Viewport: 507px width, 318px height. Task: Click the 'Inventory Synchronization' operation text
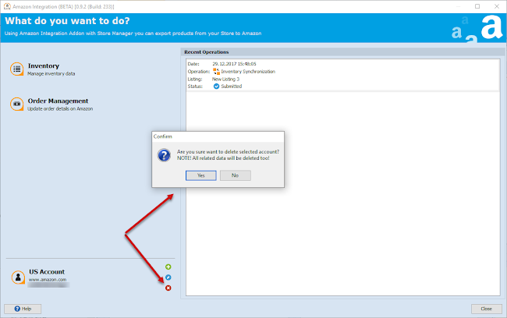tap(248, 72)
